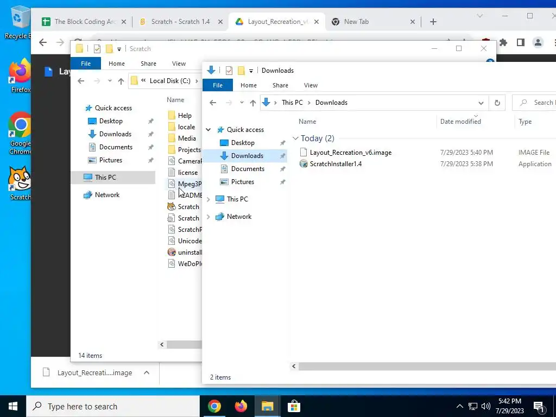Viewport: 556px width, 417px height.
Task: Click Properties icon in Scratch window toolbar
Action: [x=97, y=49]
